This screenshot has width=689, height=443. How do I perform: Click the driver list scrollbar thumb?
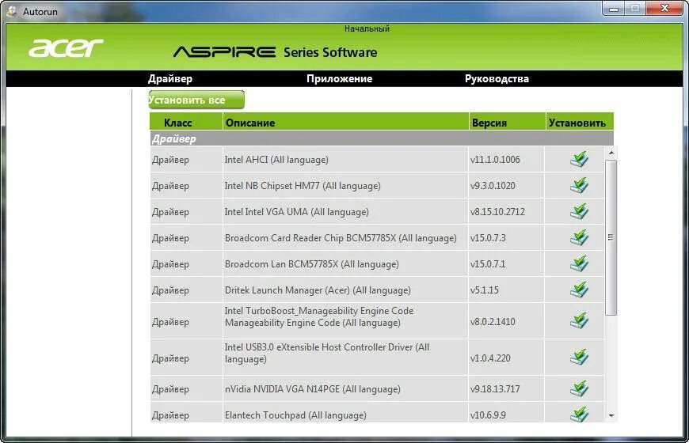pos(611,237)
